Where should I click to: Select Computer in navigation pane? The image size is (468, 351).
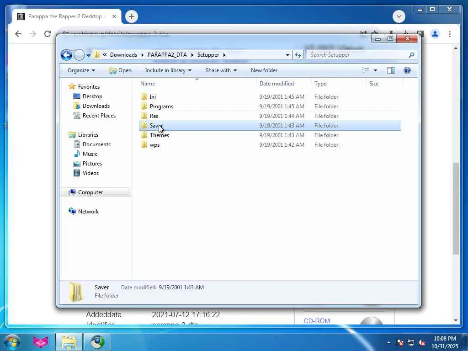point(90,192)
